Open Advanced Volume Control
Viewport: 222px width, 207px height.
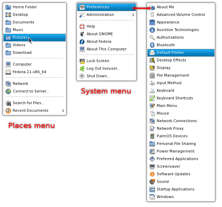pos(181,14)
